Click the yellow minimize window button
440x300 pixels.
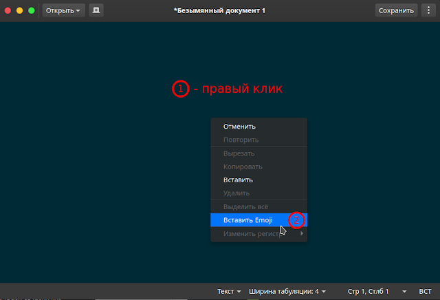click(20, 11)
